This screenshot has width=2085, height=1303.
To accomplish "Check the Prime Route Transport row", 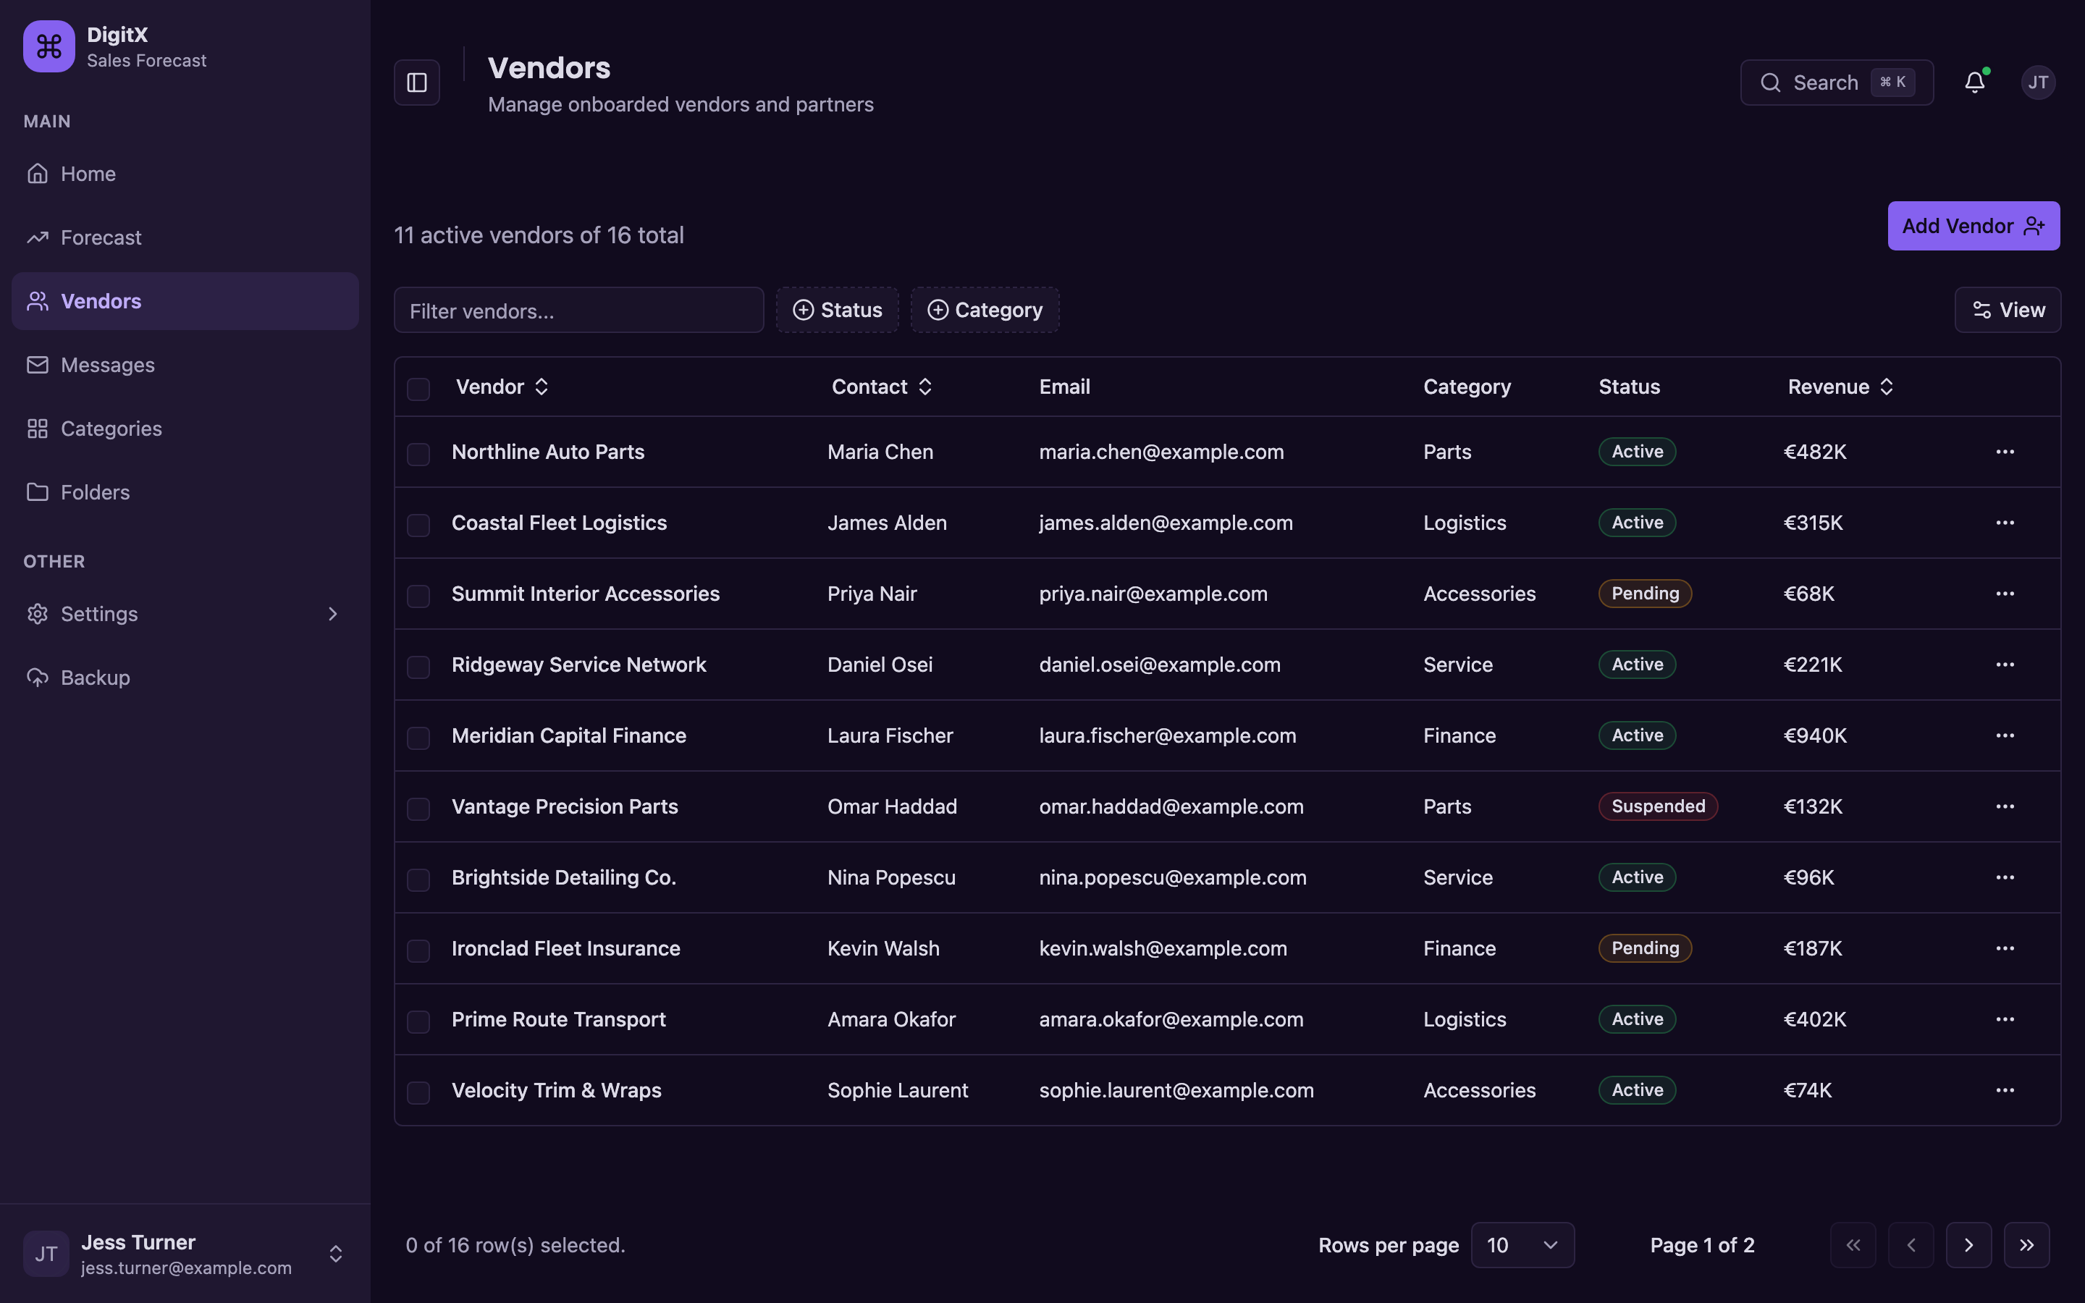I will point(418,1022).
